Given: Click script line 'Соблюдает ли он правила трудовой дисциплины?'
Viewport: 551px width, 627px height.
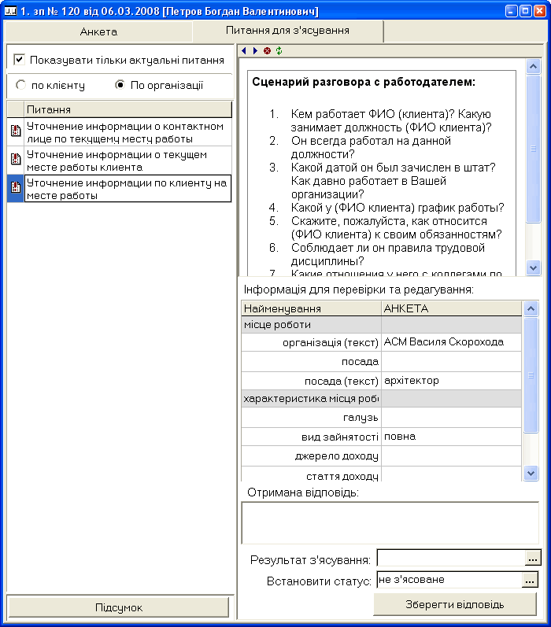Looking at the screenshot, I should (x=388, y=254).
